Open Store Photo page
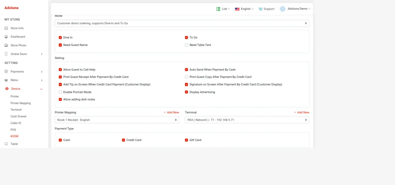The width and height of the screenshot is (395, 185). pos(19,45)
